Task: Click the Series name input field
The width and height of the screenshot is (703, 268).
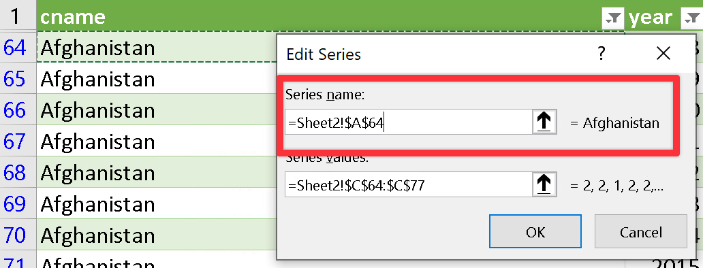Action: pyautogui.click(x=409, y=122)
